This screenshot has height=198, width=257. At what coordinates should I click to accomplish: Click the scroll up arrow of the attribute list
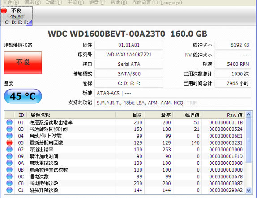(248, 114)
